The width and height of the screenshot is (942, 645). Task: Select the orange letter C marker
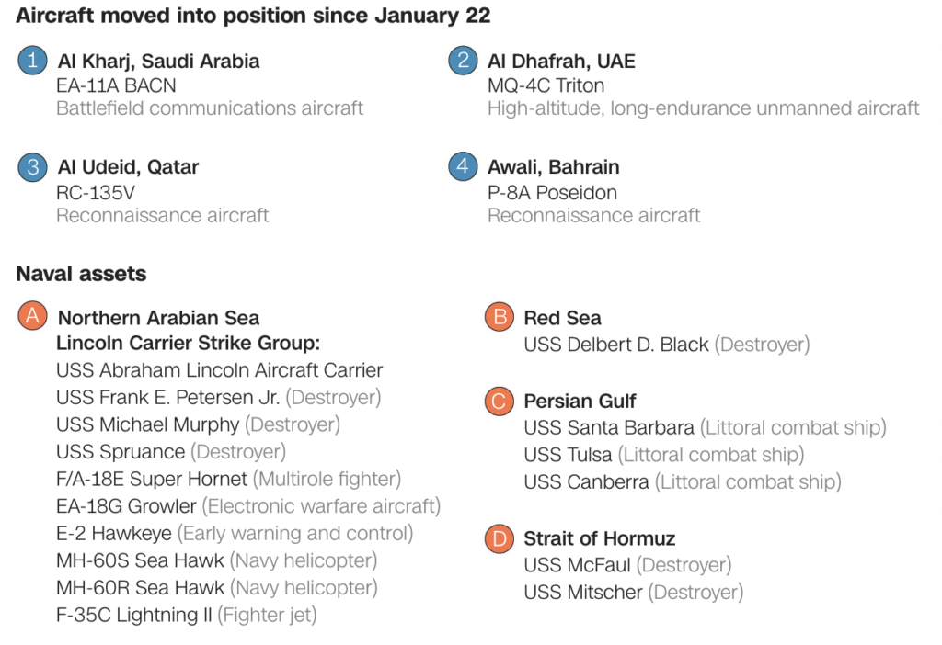click(499, 401)
